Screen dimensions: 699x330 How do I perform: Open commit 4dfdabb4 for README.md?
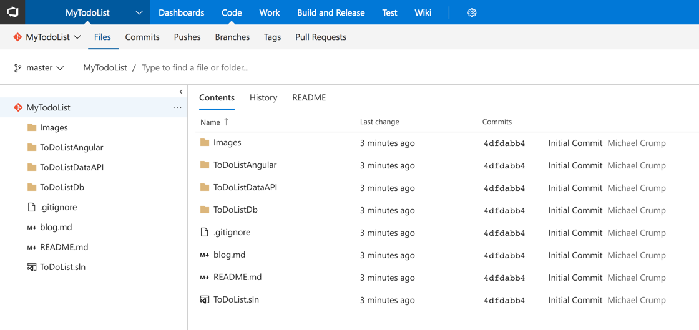pos(504,278)
